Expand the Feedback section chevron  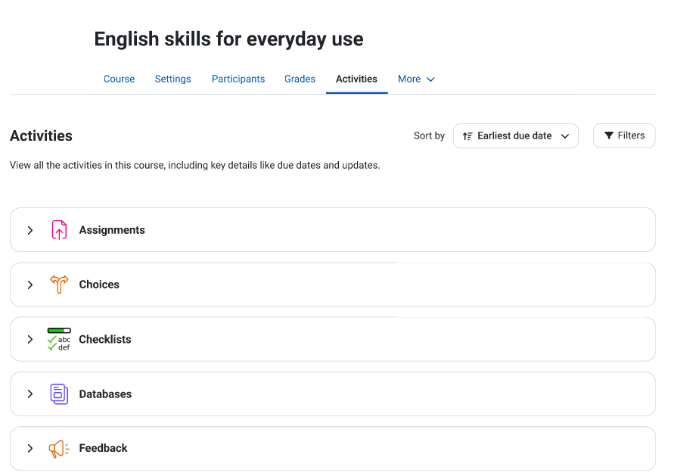[x=30, y=449]
